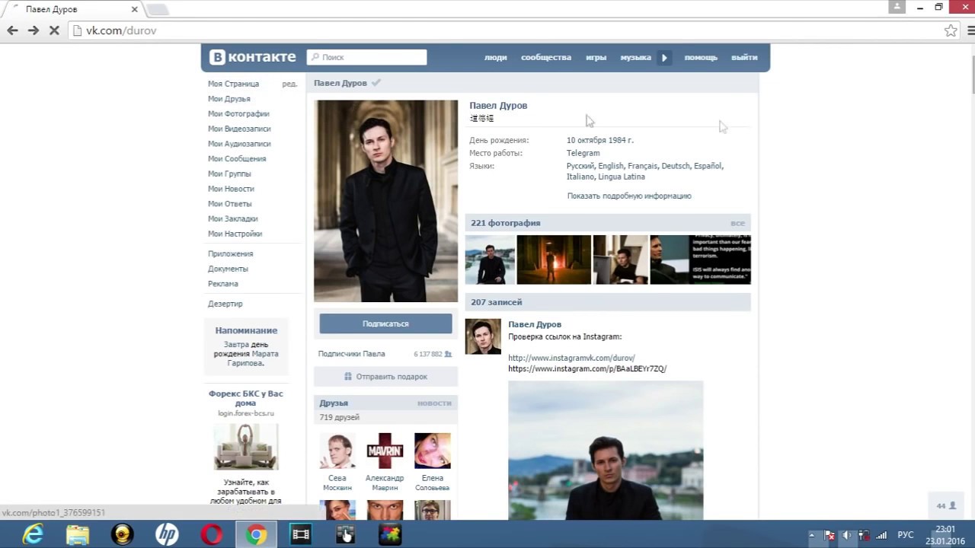975x548 pixels.
Task: Open the помощь header link
Action: tap(701, 57)
